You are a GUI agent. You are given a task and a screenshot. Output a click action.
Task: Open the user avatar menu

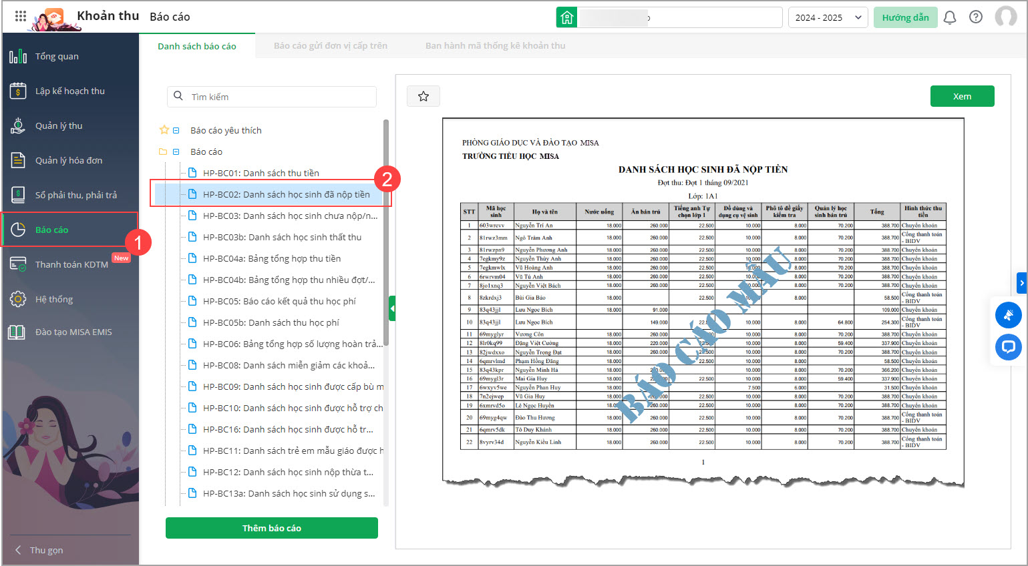1005,17
